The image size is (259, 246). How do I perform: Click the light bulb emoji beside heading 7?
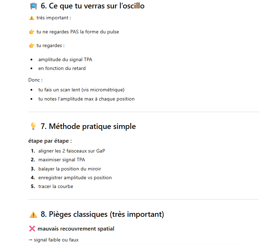click(33, 127)
